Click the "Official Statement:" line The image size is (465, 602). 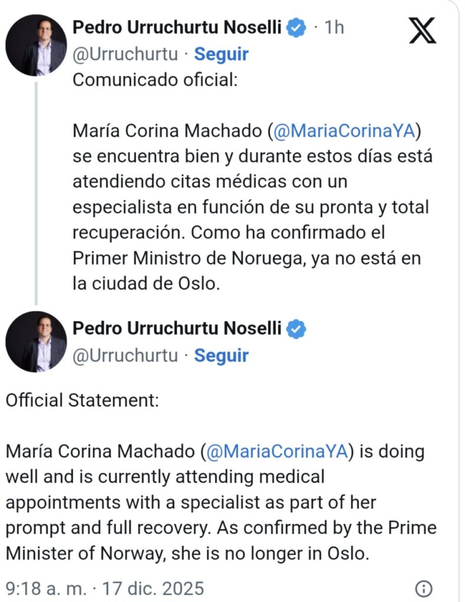coord(82,401)
